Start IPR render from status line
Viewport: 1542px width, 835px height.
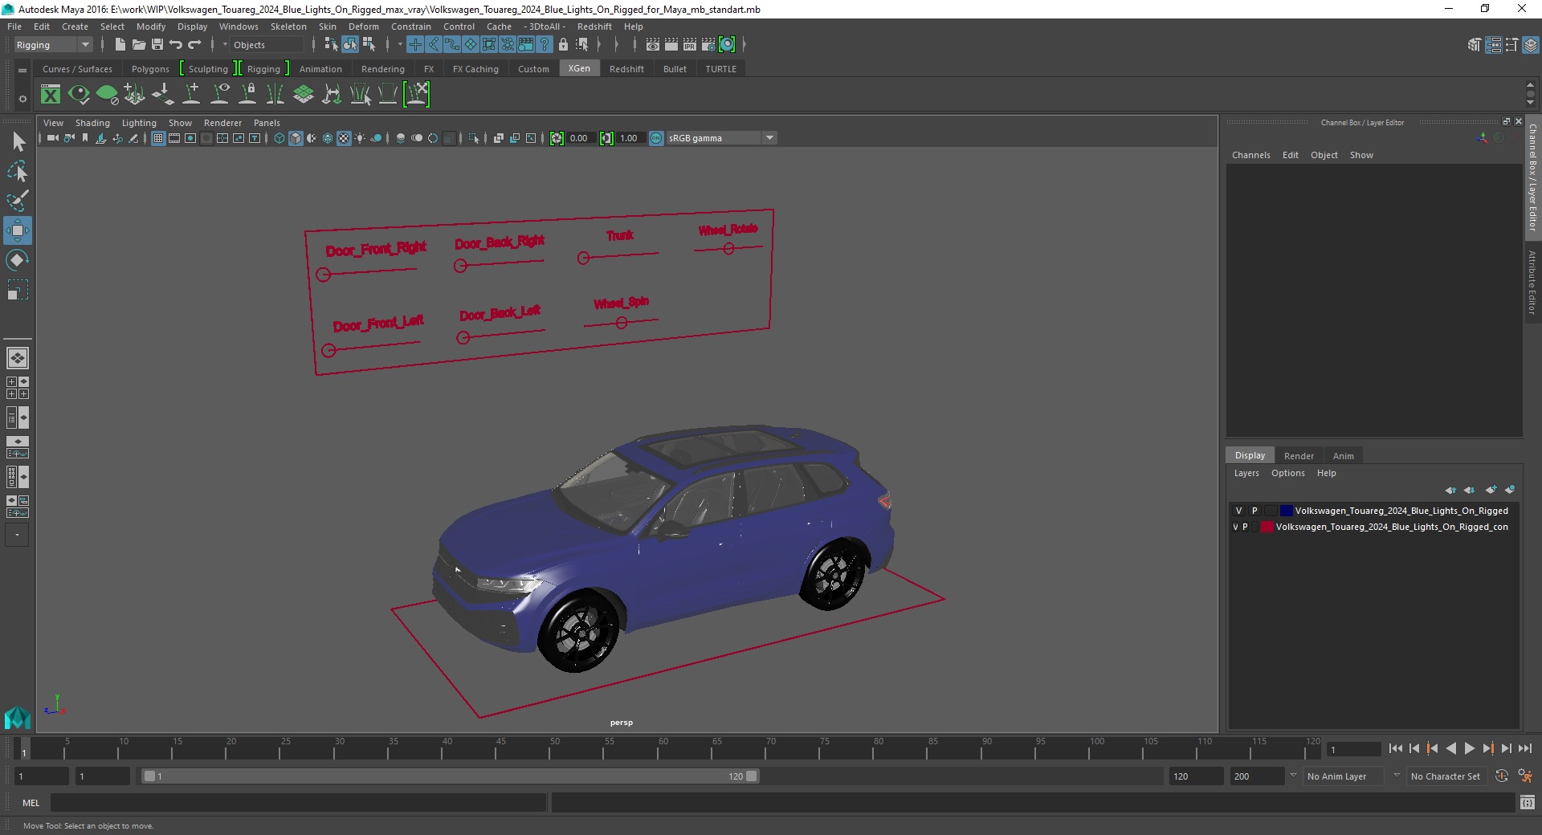click(x=690, y=45)
